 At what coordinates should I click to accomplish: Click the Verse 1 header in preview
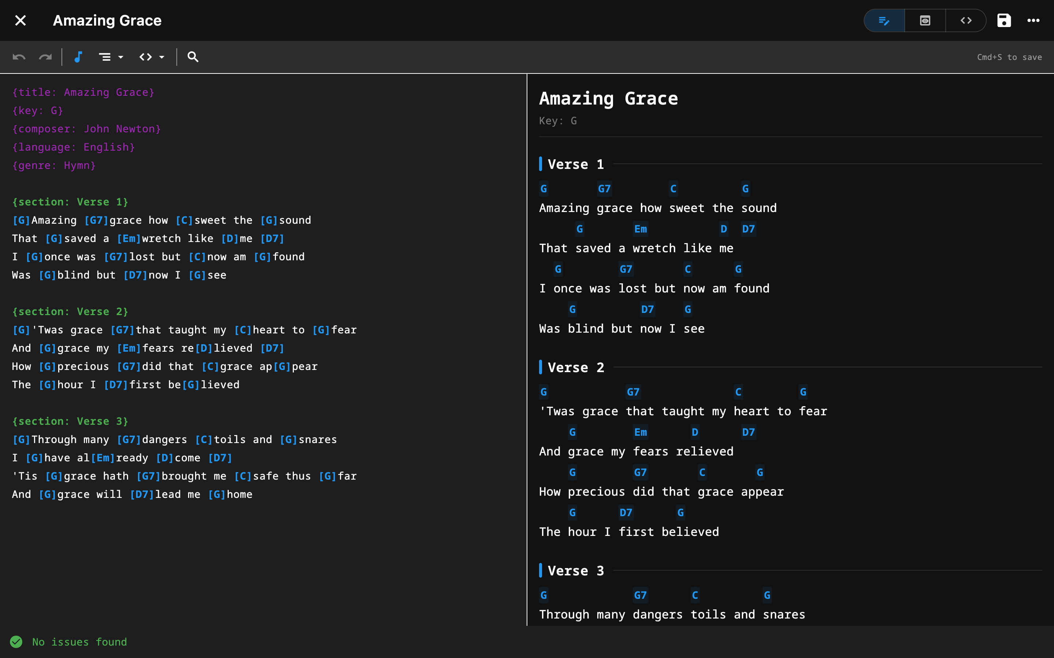pyautogui.click(x=575, y=164)
